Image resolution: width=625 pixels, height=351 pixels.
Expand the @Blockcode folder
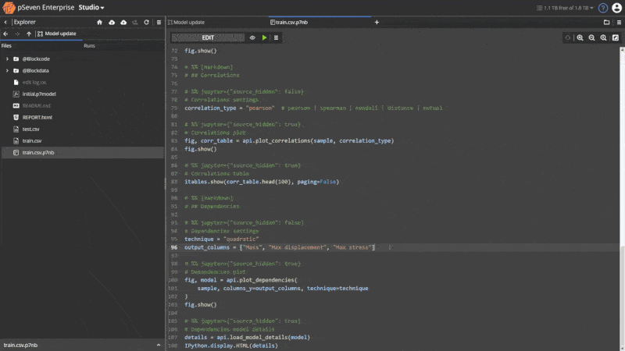pyautogui.click(x=7, y=59)
